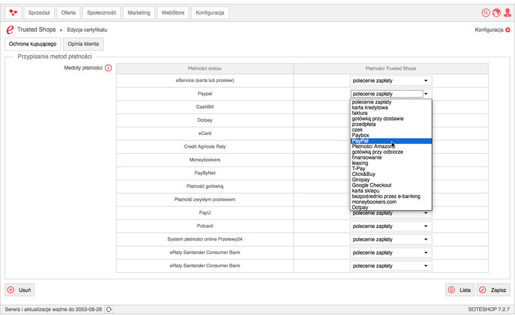Choose 'Giropay' from the list

point(391,180)
